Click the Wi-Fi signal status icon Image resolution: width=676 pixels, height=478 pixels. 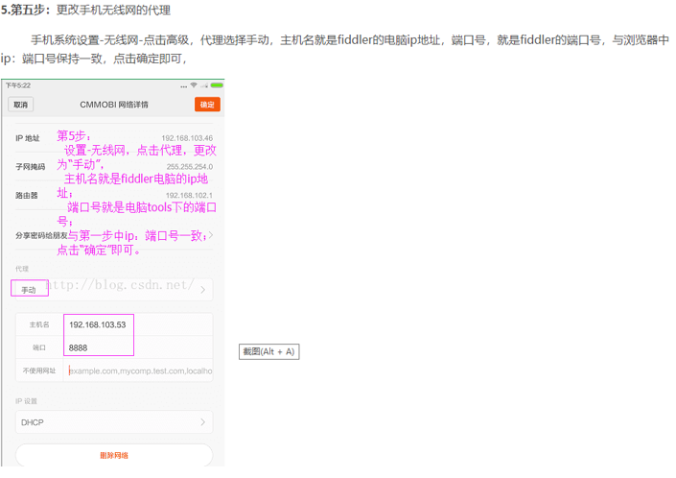click(x=194, y=85)
